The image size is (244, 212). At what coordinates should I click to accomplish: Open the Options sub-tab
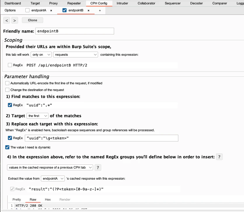coord(10,10)
